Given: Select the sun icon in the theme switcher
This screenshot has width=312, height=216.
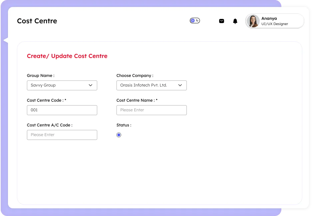Looking at the screenshot, I should click(192, 21).
